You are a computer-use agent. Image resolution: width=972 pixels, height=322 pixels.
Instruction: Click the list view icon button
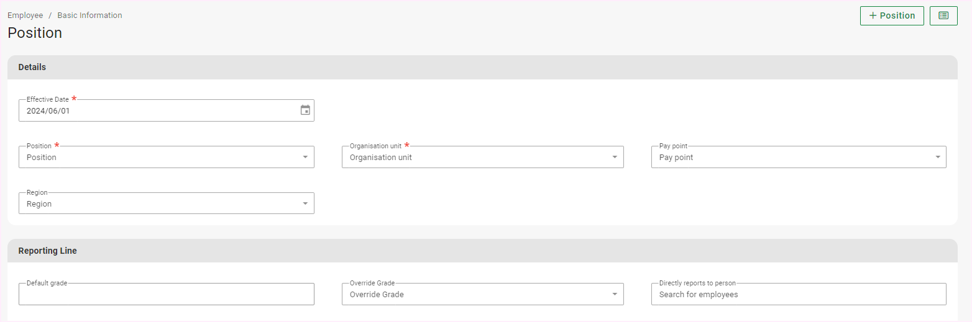pos(943,16)
